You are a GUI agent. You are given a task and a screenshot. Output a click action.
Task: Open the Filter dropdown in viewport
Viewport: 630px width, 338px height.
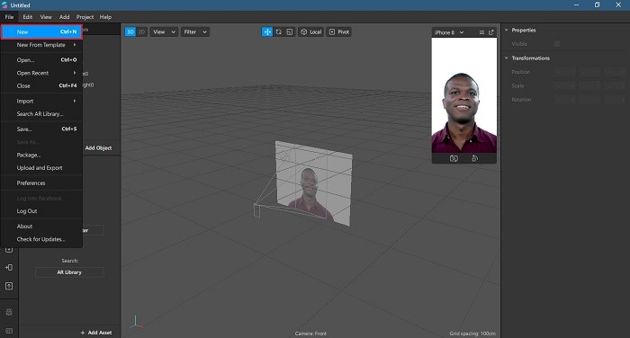(195, 32)
